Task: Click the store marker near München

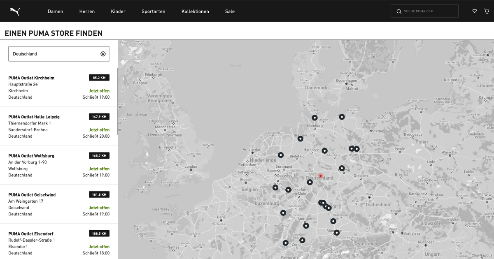Action: pyautogui.click(x=336, y=232)
